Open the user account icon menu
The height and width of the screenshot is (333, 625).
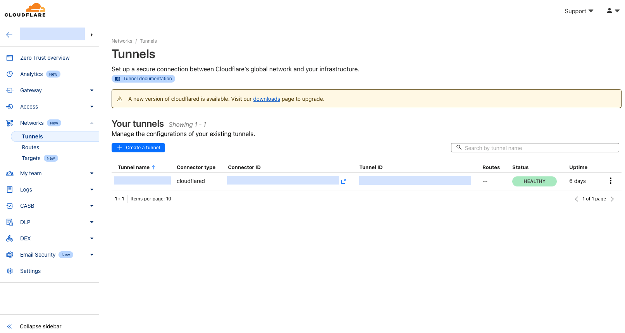pos(613,11)
